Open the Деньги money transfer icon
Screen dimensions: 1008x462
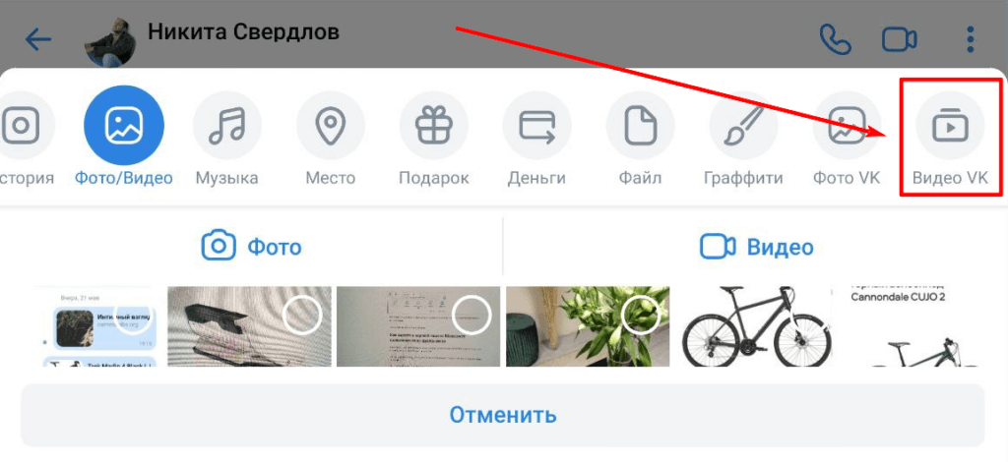pyautogui.click(x=536, y=126)
